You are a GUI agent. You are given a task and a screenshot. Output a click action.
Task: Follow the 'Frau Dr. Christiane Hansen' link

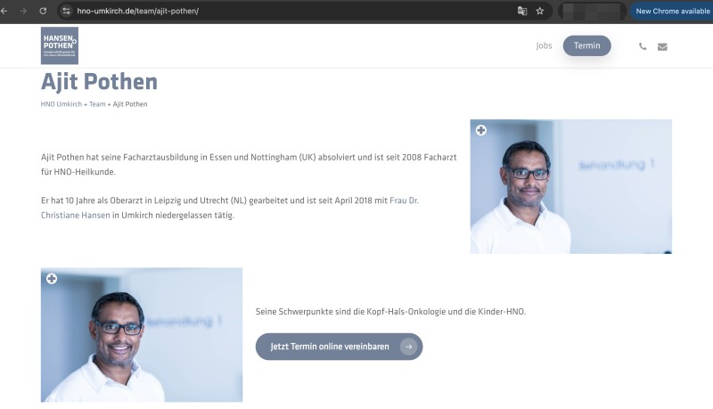pos(404,201)
